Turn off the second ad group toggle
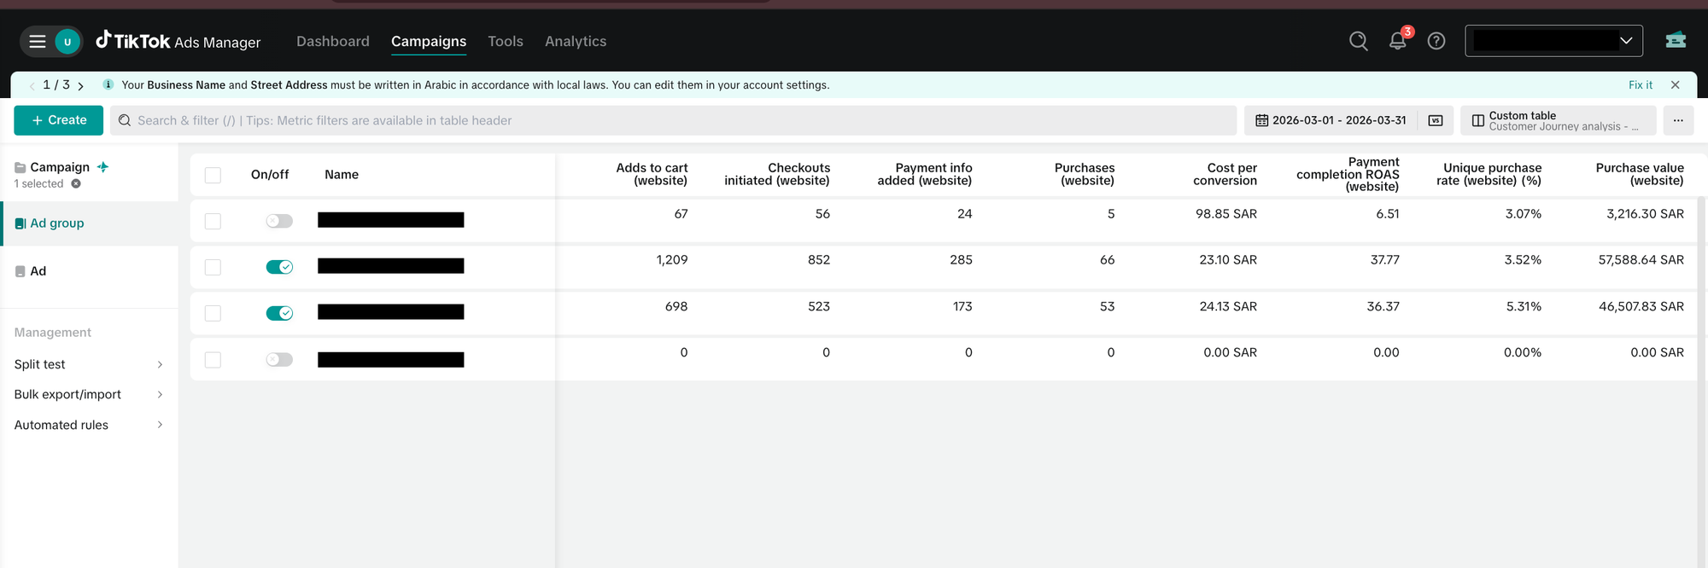This screenshot has width=1708, height=568. [279, 267]
